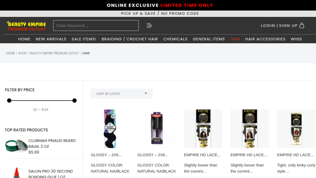Image resolution: width=316 pixels, height=178 pixels.
Task: Open the Sort By Latest dropdown
Action: [122, 94]
